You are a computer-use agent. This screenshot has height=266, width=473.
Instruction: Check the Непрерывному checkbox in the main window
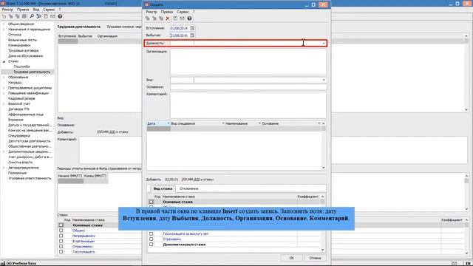pos(61,236)
